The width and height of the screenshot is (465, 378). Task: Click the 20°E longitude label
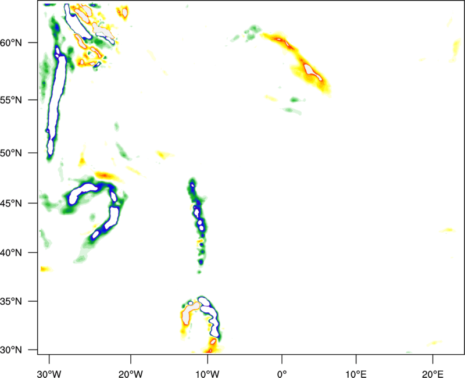[432, 374]
